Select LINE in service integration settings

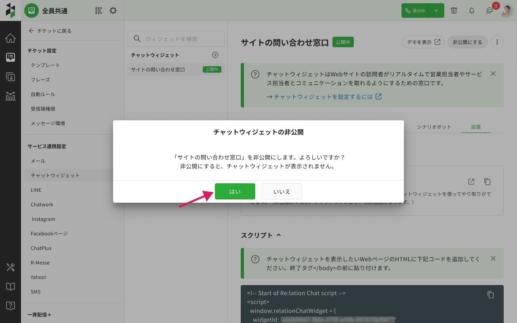click(x=36, y=190)
